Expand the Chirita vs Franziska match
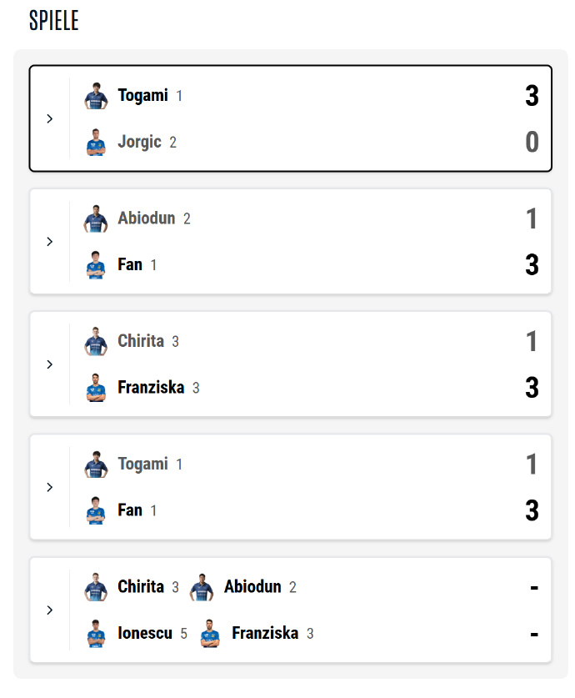This screenshot has height=698, width=575. coord(50,364)
